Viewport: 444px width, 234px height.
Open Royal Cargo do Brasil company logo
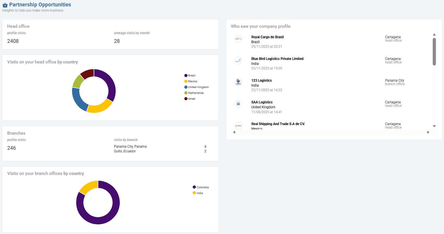pos(238,39)
